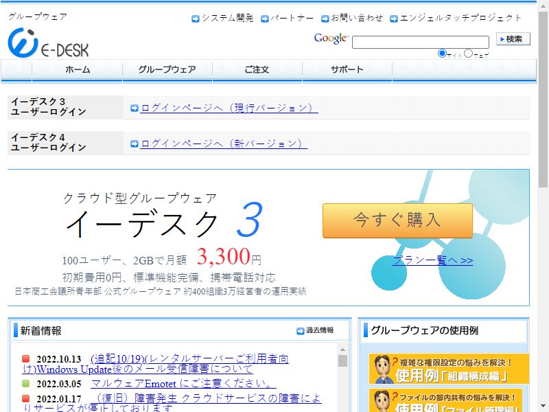Screen dimensions: 549x412
Task: Open the ご注文 menu item
Action: pyautogui.click(x=257, y=69)
